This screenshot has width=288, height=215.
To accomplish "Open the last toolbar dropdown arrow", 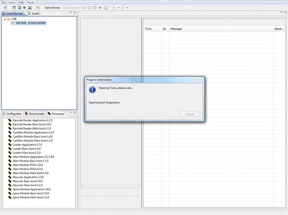I will (127, 8).
